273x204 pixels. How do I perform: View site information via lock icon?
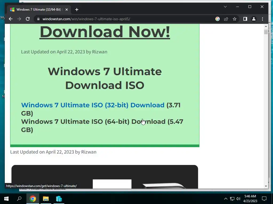[38, 19]
